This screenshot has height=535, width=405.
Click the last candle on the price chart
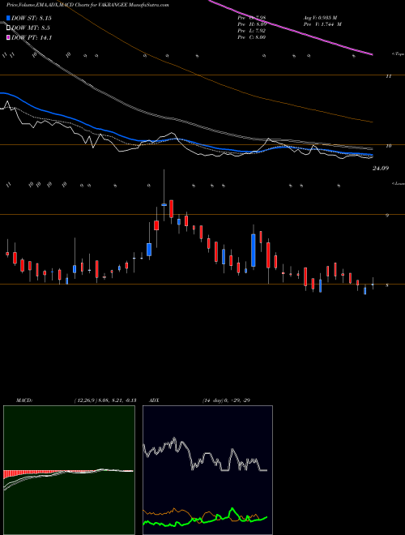point(373,284)
